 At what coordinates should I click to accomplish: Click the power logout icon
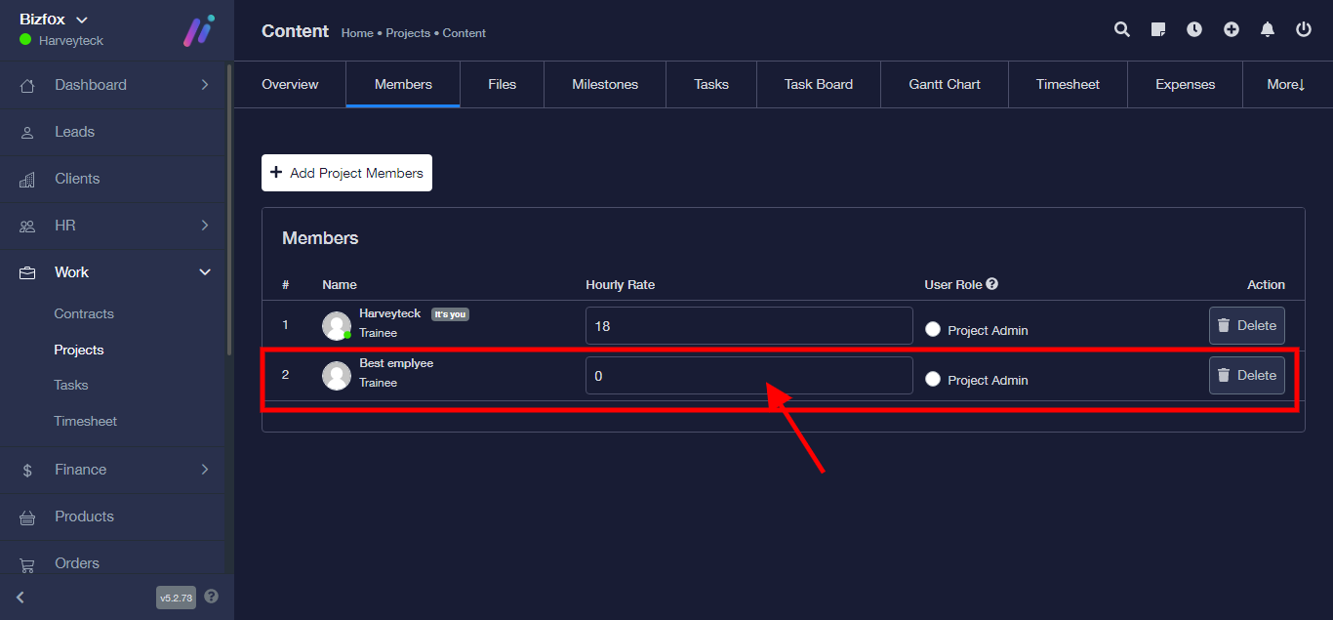(x=1304, y=29)
